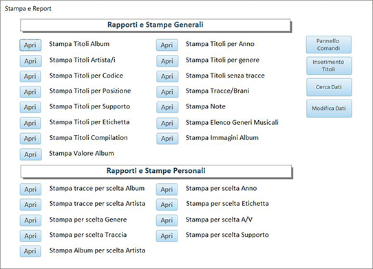Open Stampa Titoli senza tracce report
The width and height of the screenshot is (373, 269).
pyautogui.click(x=167, y=76)
